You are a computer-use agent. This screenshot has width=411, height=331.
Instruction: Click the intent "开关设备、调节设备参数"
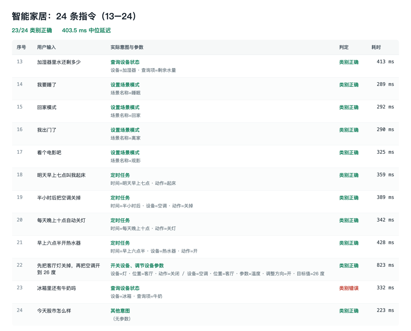pos(137,266)
